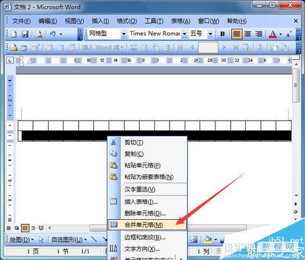
Task: Open the 文件(F) menu
Action: (x=21, y=21)
